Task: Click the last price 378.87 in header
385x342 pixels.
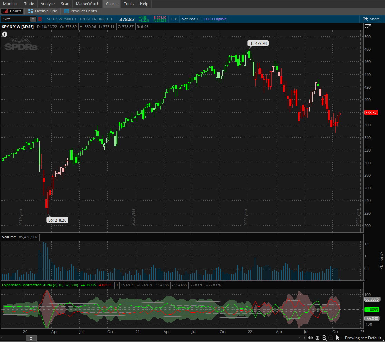Action: [127, 19]
